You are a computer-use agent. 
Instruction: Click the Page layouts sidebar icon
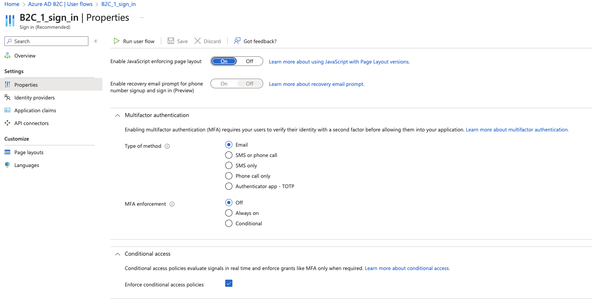click(x=7, y=152)
